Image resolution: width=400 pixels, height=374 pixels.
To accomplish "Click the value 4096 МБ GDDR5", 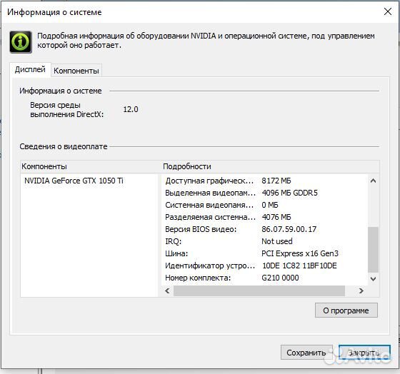I will 289,193.
